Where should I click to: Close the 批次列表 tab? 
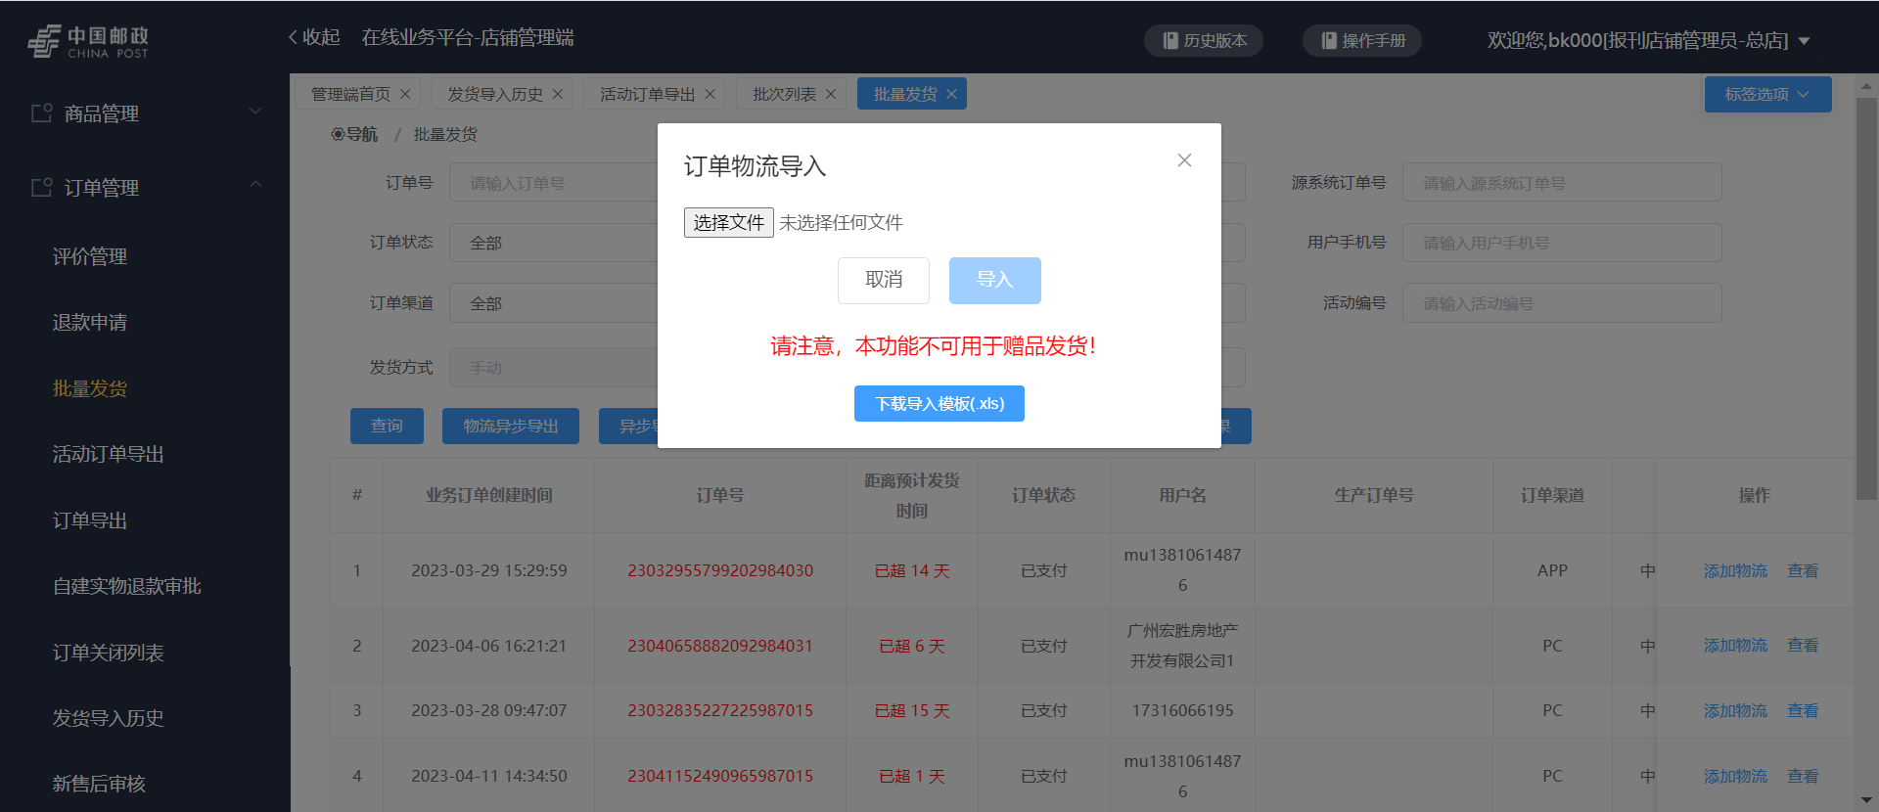click(x=831, y=94)
